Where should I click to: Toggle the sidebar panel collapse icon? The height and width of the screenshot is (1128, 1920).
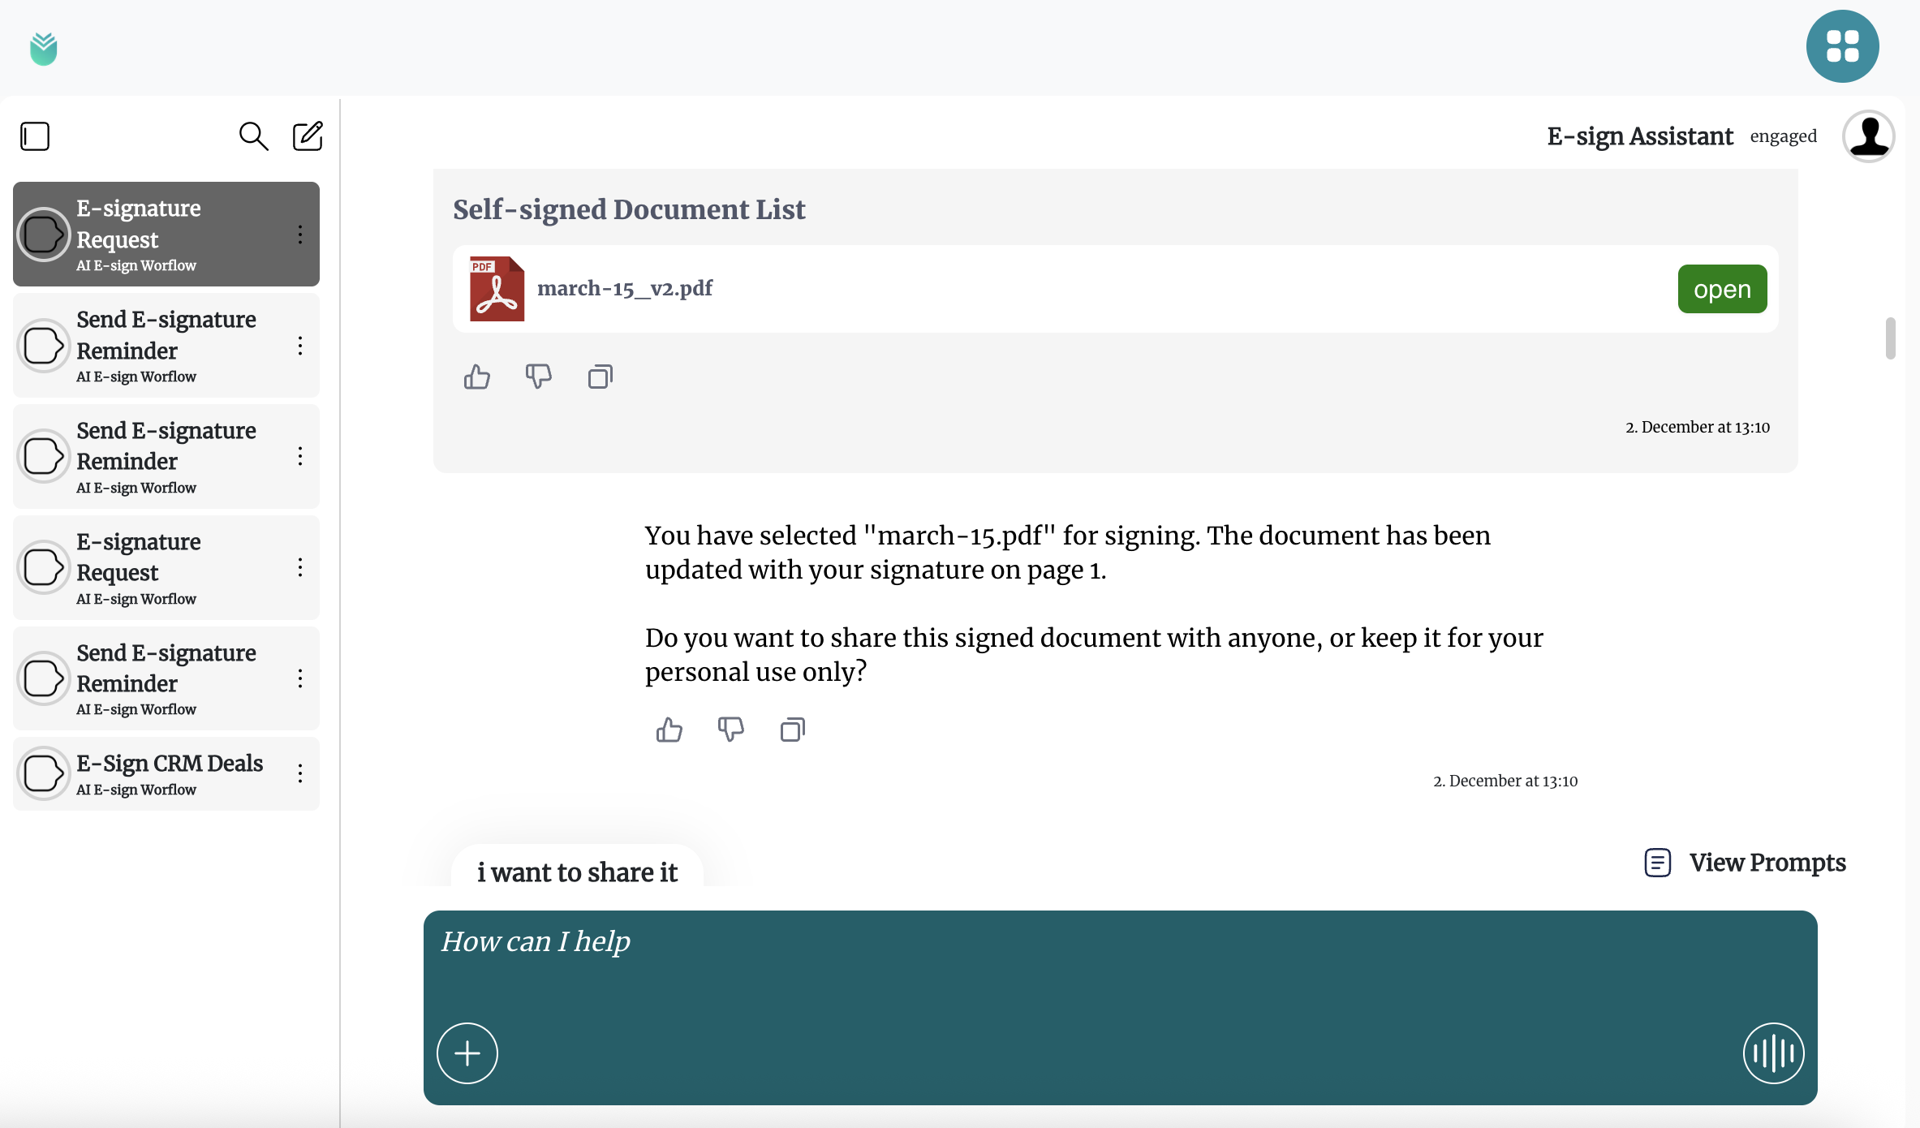[x=35, y=136]
